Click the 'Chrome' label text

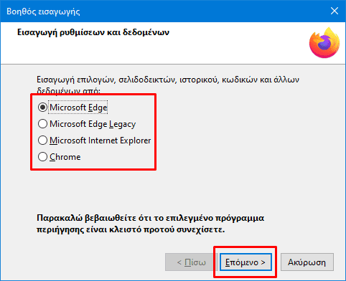click(x=65, y=157)
